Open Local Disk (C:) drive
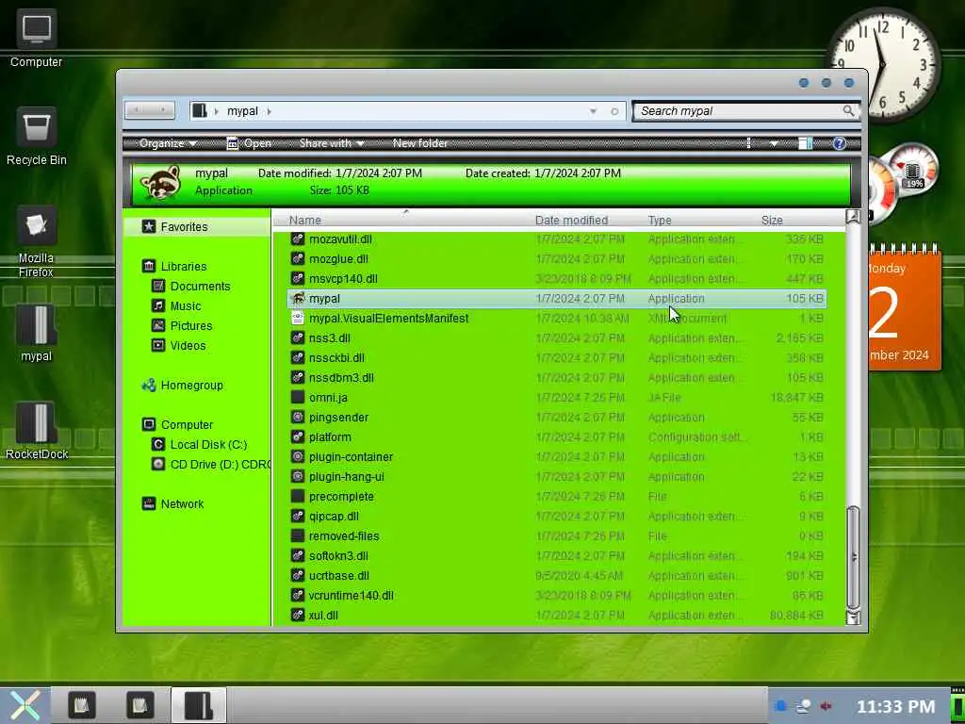965x724 pixels. (200, 445)
